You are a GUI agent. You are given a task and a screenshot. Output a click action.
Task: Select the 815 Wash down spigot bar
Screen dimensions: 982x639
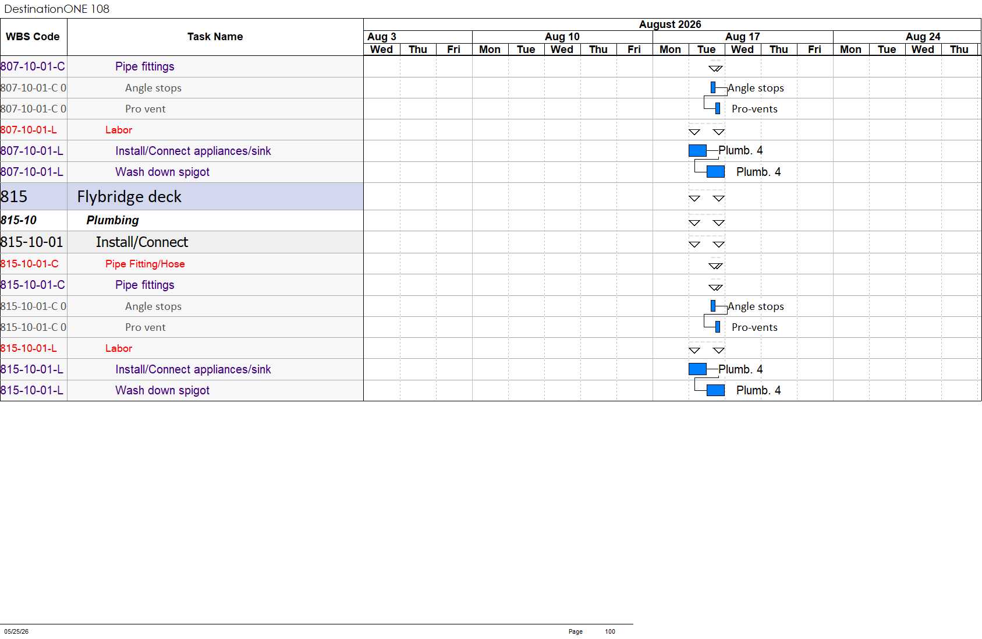[715, 390]
